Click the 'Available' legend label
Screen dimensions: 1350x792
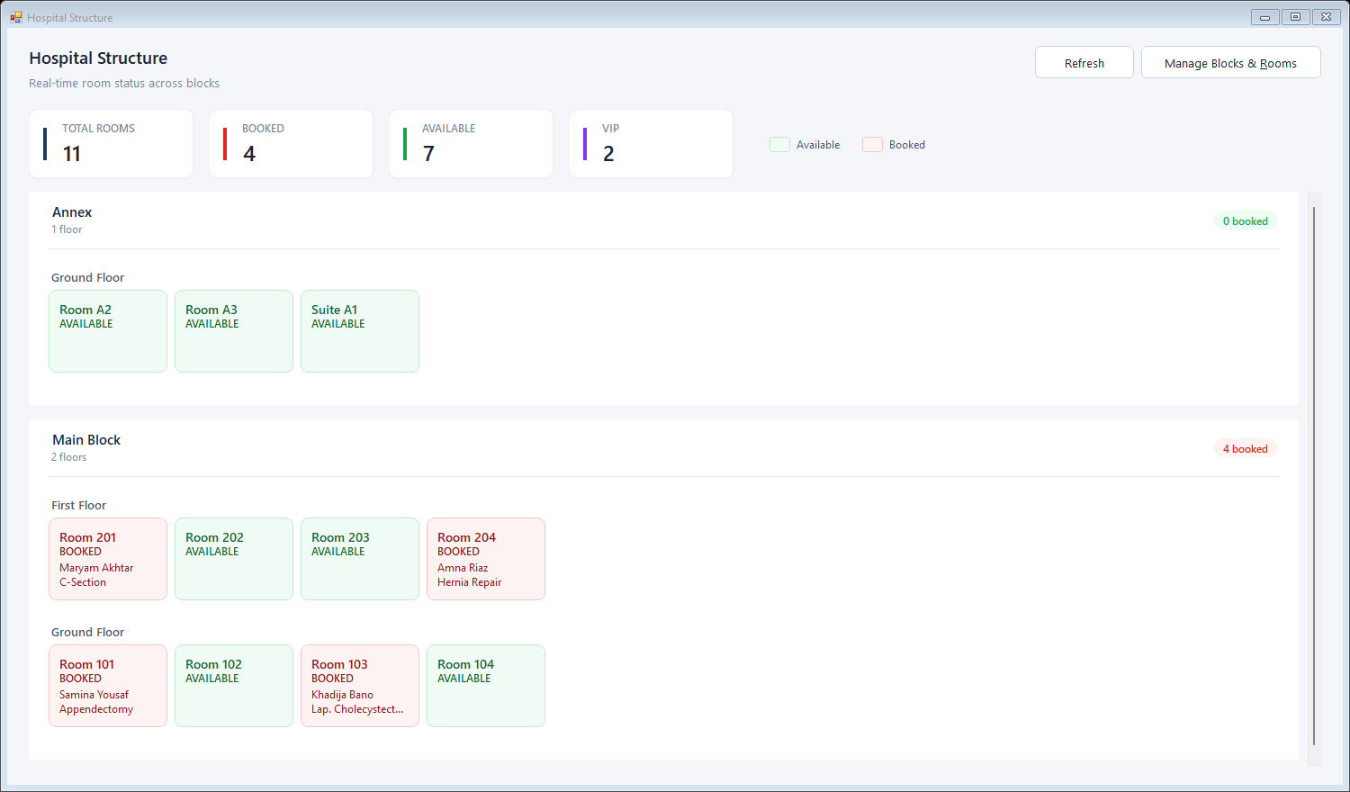coord(818,145)
